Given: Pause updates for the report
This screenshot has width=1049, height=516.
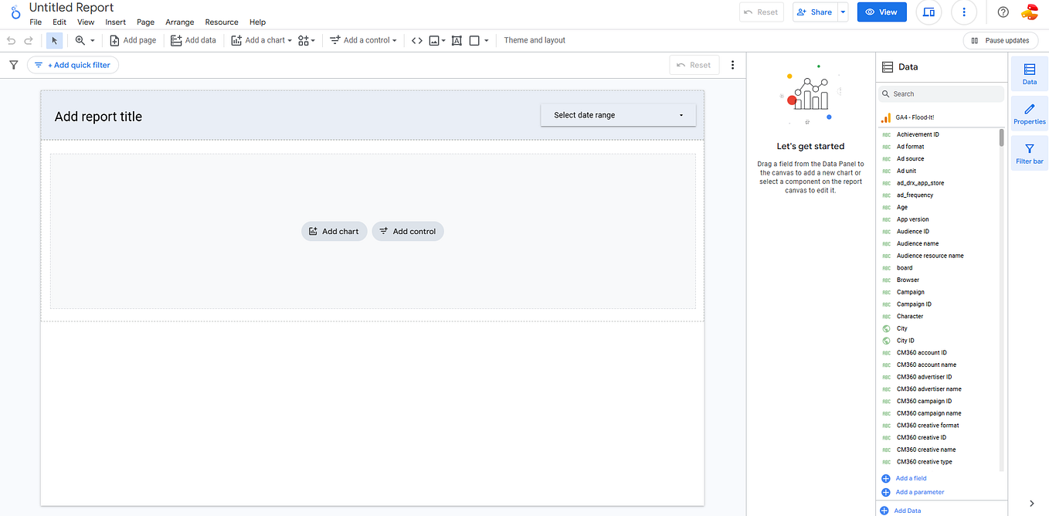Looking at the screenshot, I should (1000, 40).
